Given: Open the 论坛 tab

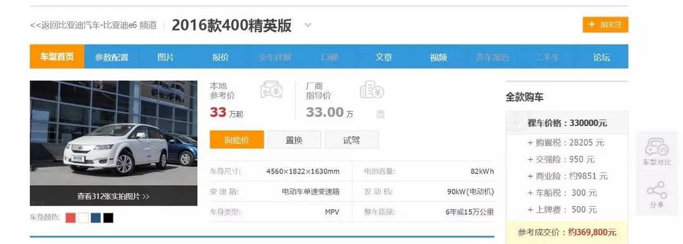Looking at the screenshot, I should 601,57.
